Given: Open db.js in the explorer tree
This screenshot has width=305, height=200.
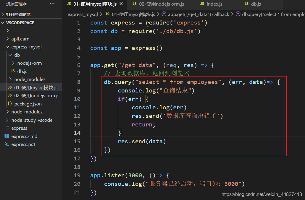Looking at the screenshot, I should [x=22, y=71].
